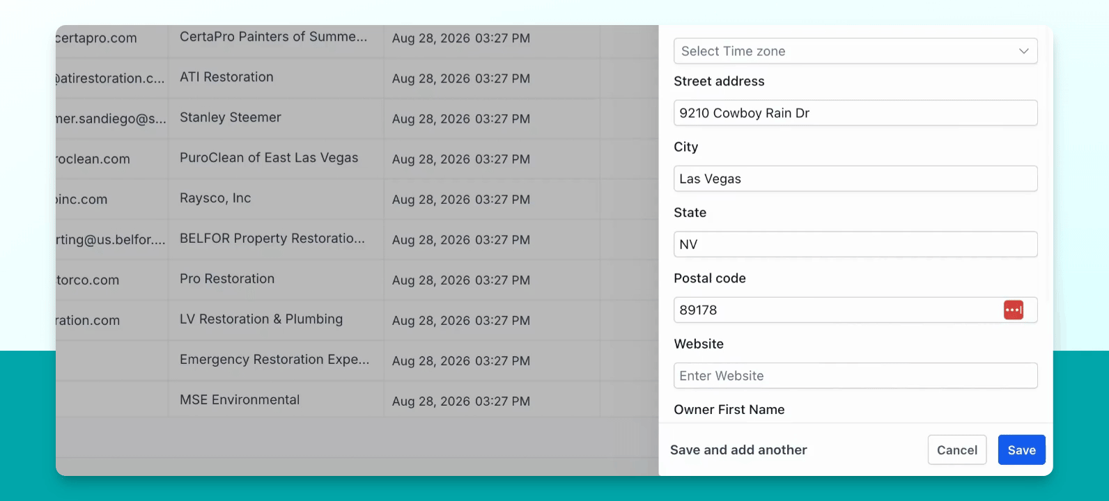This screenshot has width=1109, height=501.
Task: Select the ration.com email cell
Action: tap(88, 321)
